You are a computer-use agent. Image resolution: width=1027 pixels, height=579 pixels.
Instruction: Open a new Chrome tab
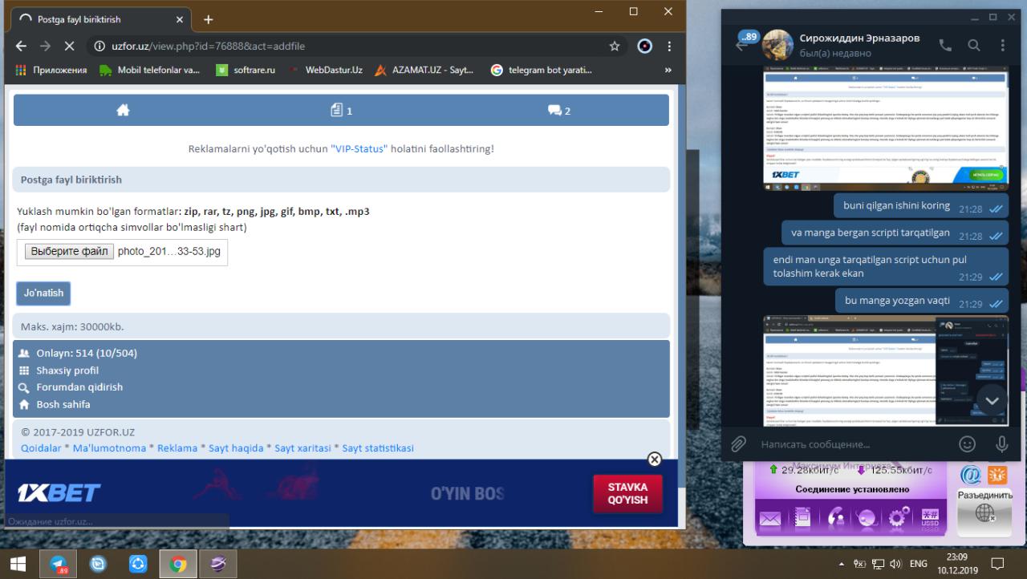point(209,19)
